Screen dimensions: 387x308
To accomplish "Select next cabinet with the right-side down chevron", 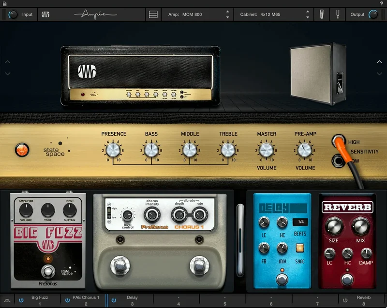I will click(x=379, y=73).
